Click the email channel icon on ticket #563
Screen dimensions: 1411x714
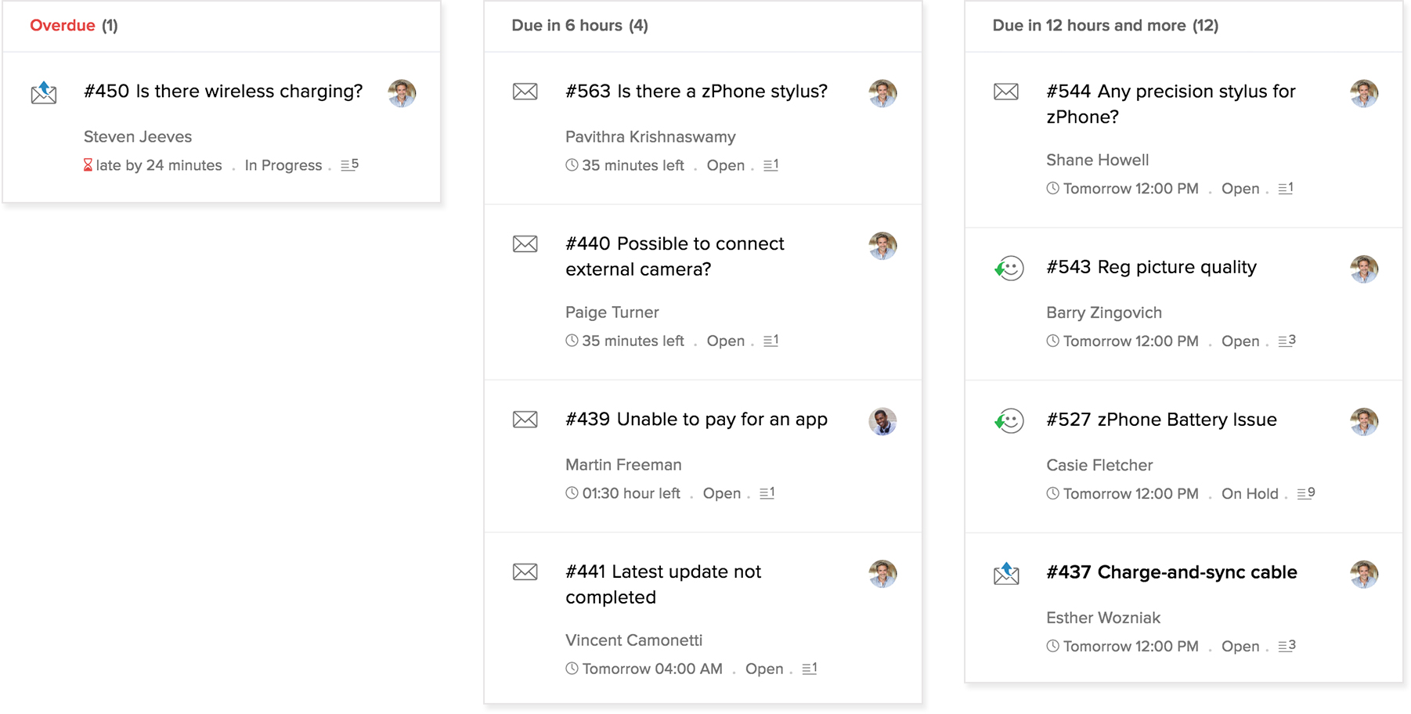click(x=525, y=92)
